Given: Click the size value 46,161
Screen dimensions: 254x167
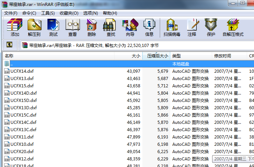Looking at the screenshot, I should [134, 115].
